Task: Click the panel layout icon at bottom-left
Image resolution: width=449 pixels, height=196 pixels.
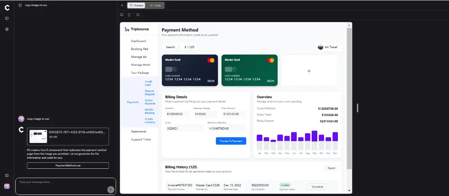Action: 7,175
